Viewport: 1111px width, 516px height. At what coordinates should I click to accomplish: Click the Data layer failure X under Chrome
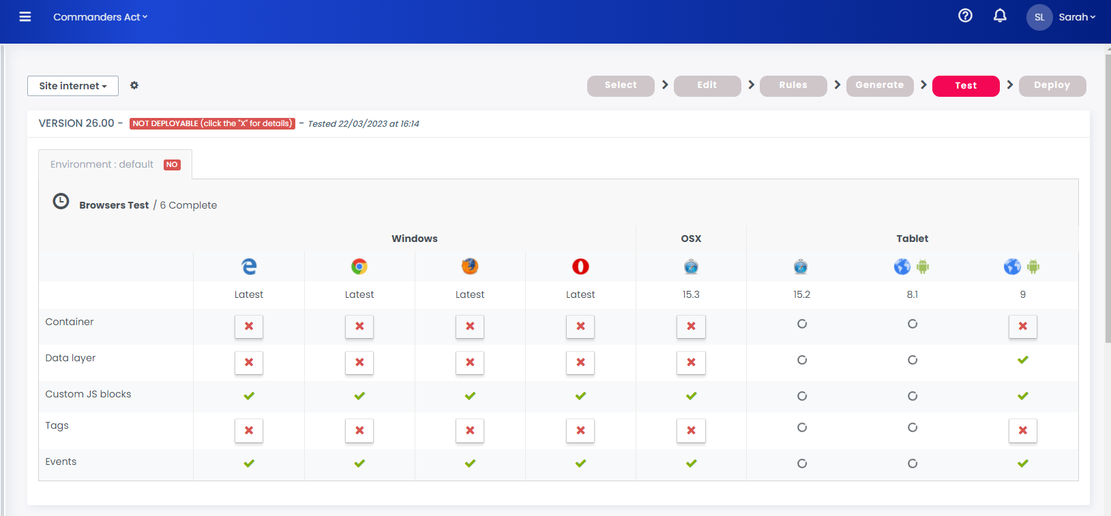pos(359,363)
